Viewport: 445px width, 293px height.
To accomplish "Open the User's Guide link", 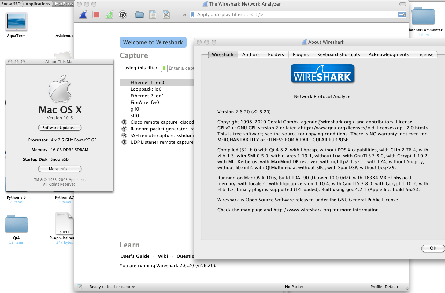I will click(x=135, y=256).
